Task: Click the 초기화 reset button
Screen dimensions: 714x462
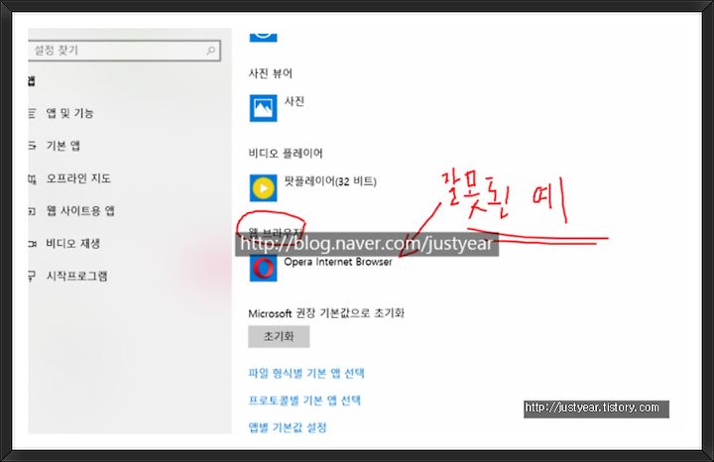Action: click(279, 336)
